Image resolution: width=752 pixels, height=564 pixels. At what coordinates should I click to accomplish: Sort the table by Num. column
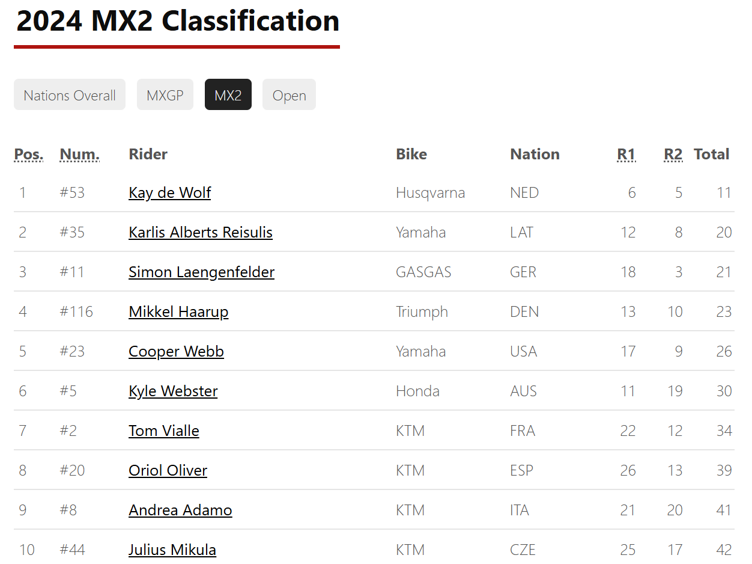[x=79, y=154]
